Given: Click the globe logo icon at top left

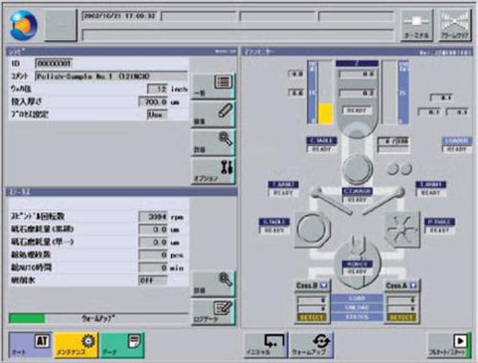Looking at the screenshot, I should (x=23, y=25).
